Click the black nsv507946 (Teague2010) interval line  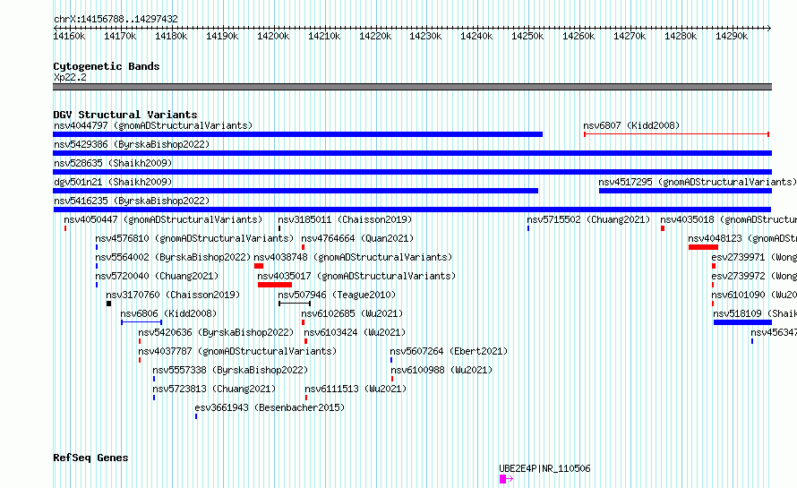pyautogui.click(x=295, y=304)
